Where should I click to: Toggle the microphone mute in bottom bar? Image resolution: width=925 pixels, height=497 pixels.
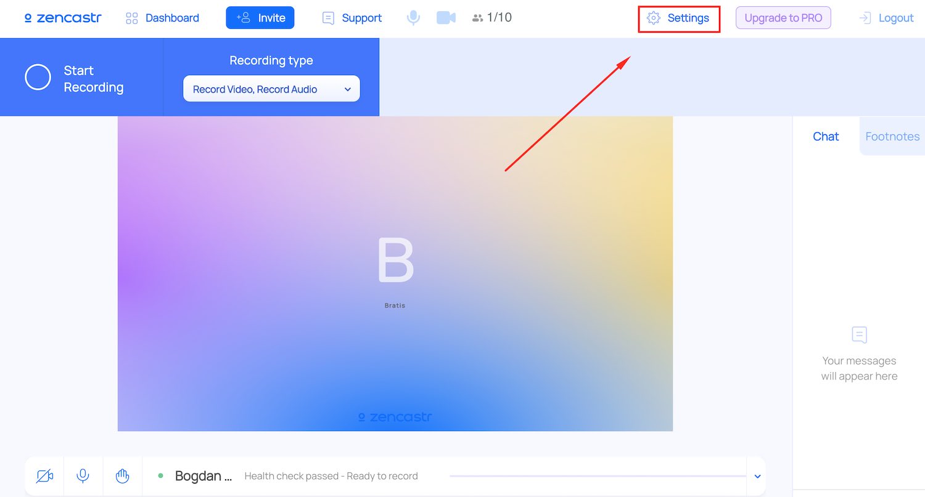pyautogui.click(x=83, y=476)
